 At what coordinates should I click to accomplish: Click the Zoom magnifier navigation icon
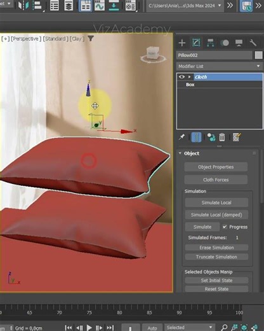(224, 328)
